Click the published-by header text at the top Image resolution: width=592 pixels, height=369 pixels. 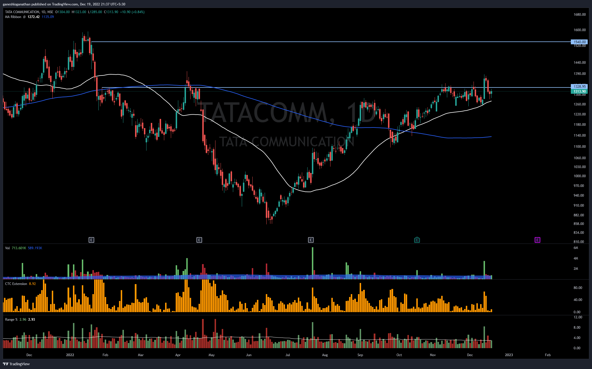click(x=64, y=4)
